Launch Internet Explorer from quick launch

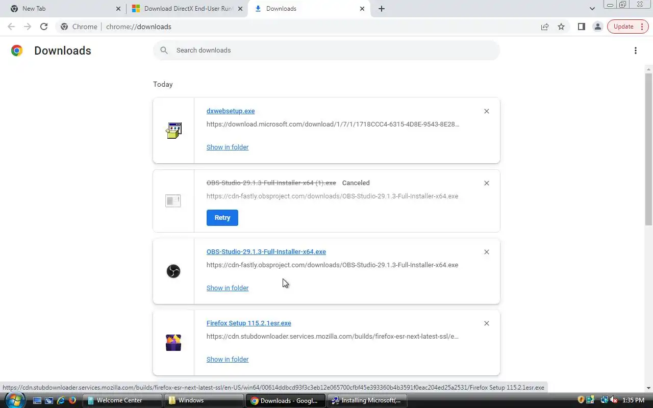click(x=61, y=401)
